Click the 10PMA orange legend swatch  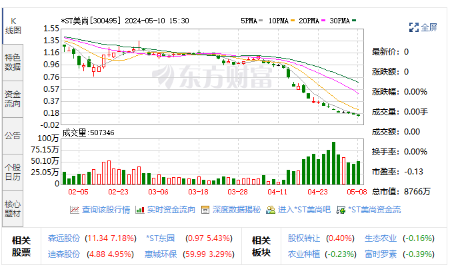tap(293, 21)
